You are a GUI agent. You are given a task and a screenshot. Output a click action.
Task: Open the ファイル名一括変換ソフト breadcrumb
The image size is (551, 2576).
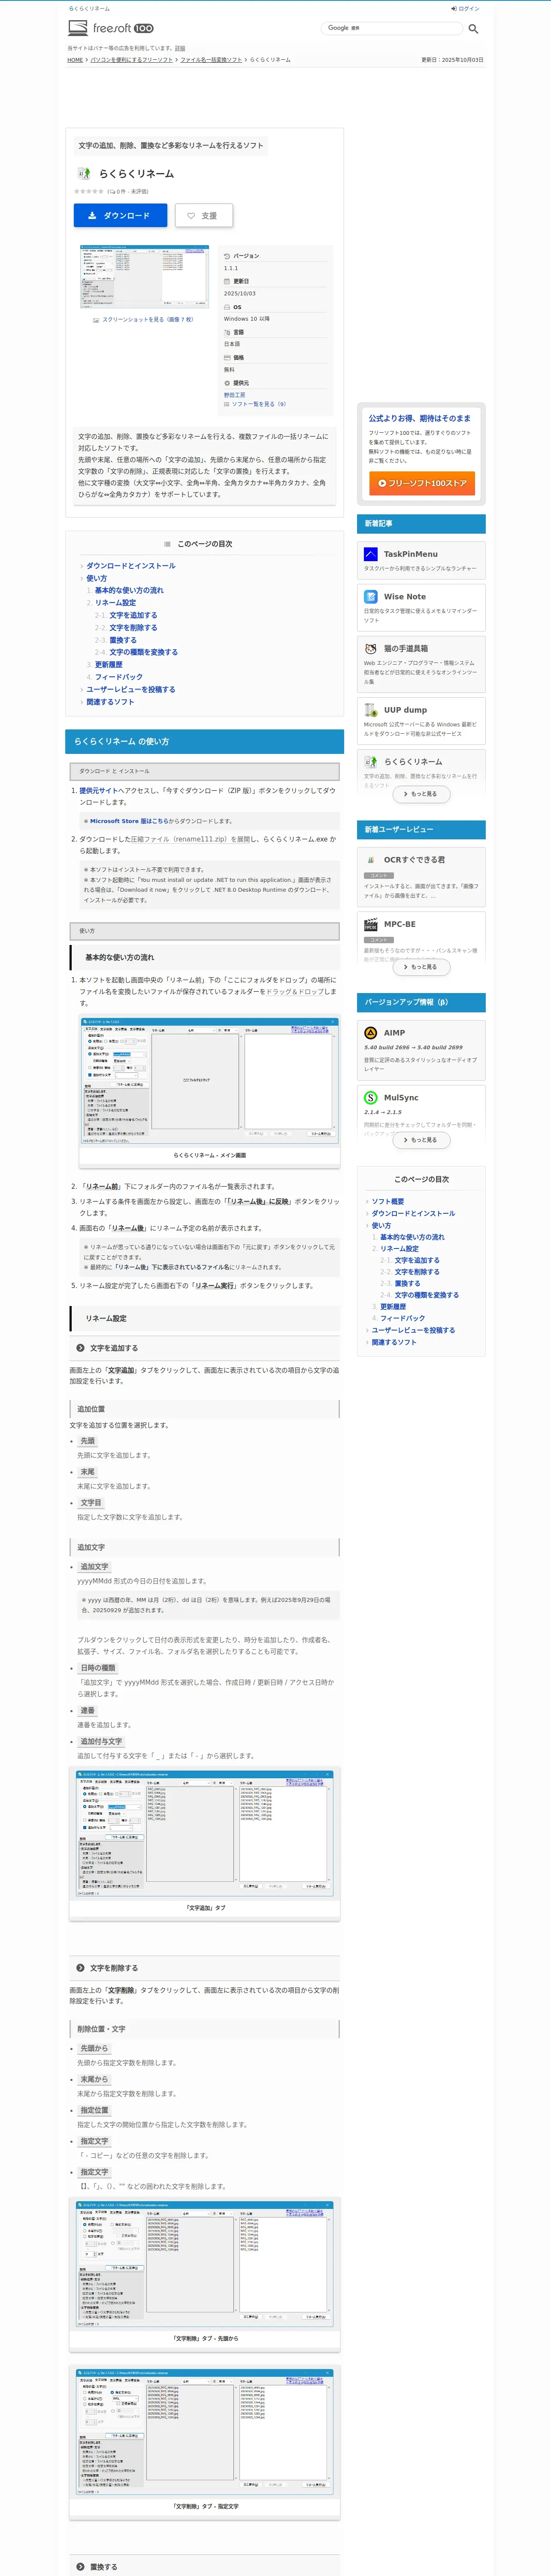click(211, 60)
